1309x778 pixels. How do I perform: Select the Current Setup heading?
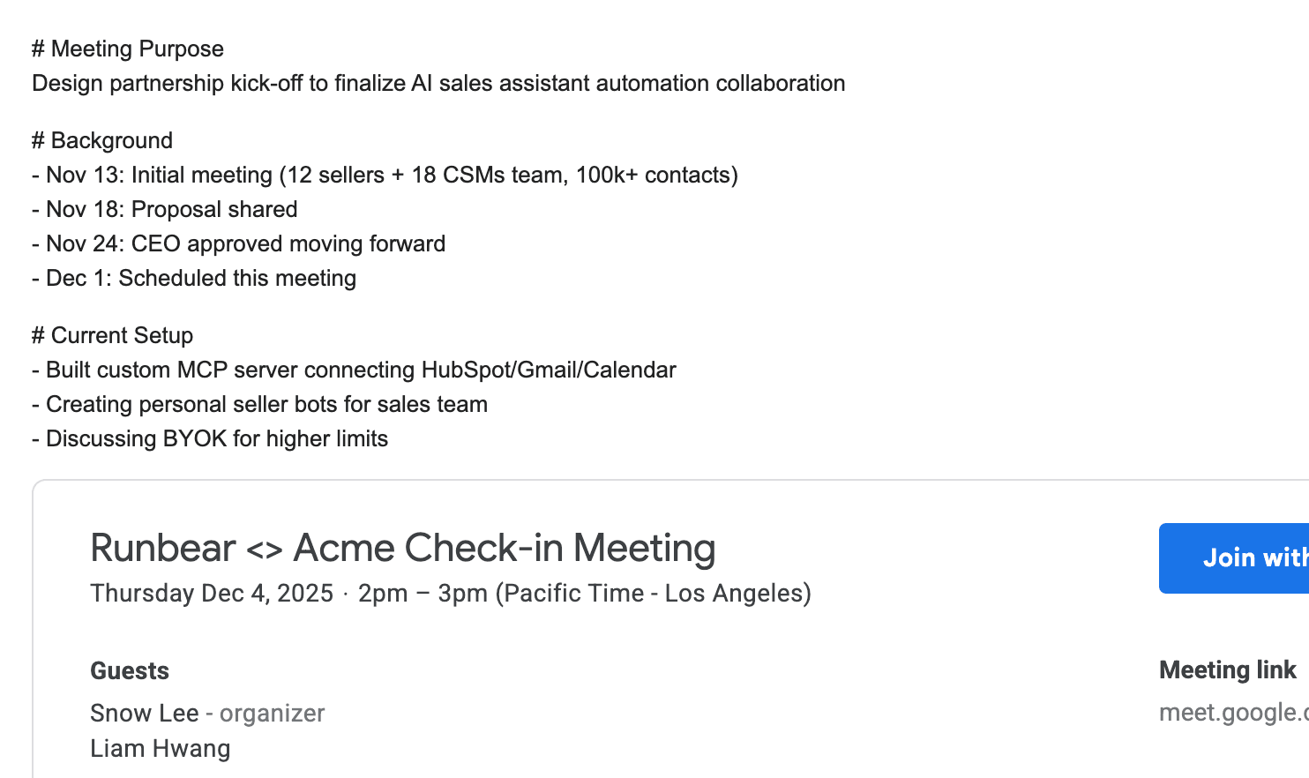[x=112, y=335]
